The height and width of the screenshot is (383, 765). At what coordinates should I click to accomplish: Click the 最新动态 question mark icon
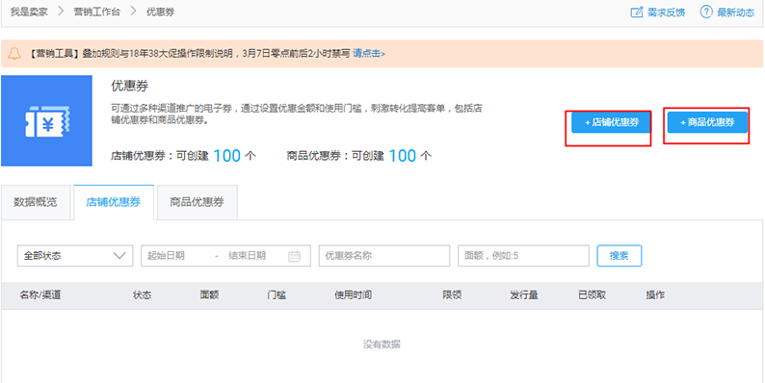coord(706,13)
